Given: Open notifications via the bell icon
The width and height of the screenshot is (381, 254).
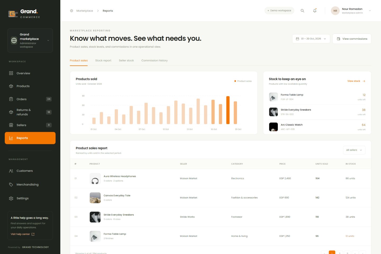Looking at the screenshot, I should (x=315, y=11).
